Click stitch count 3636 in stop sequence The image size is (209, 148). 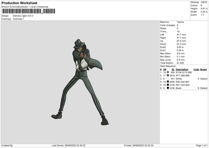172,82
